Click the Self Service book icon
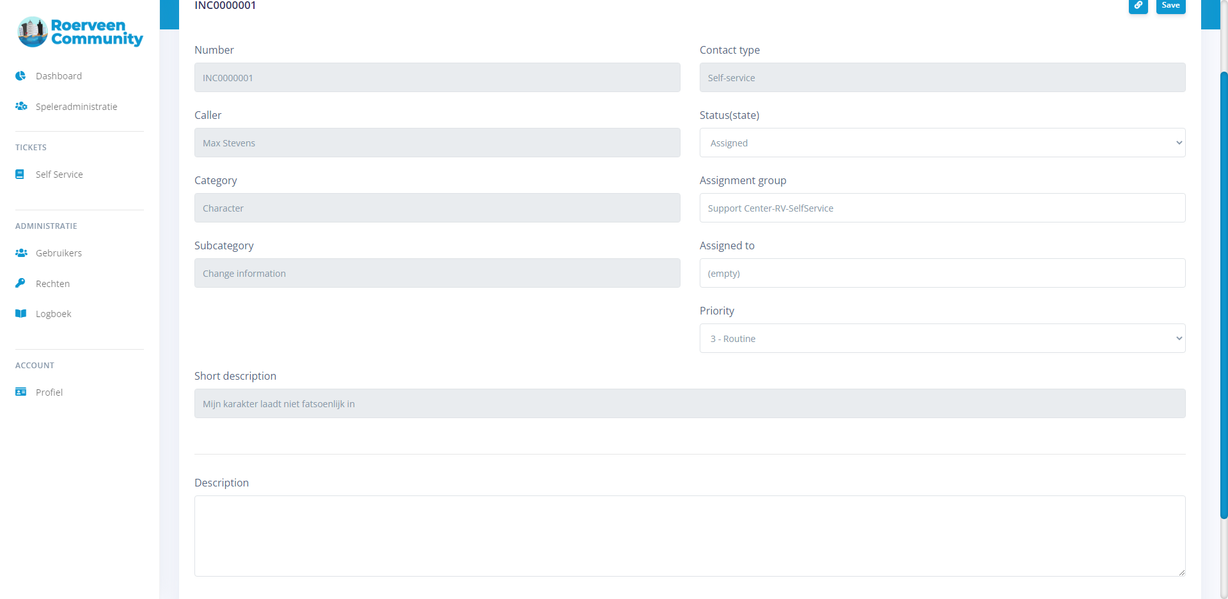This screenshot has height=599, width=1228. click(20, 174)
